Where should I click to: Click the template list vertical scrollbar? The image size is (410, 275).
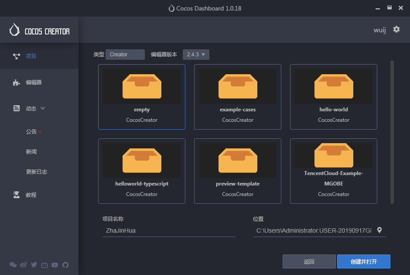(x=392, y=132)
